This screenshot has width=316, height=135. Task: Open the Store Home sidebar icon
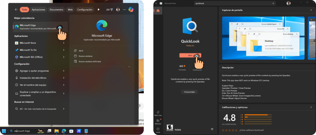pos(158,11)
